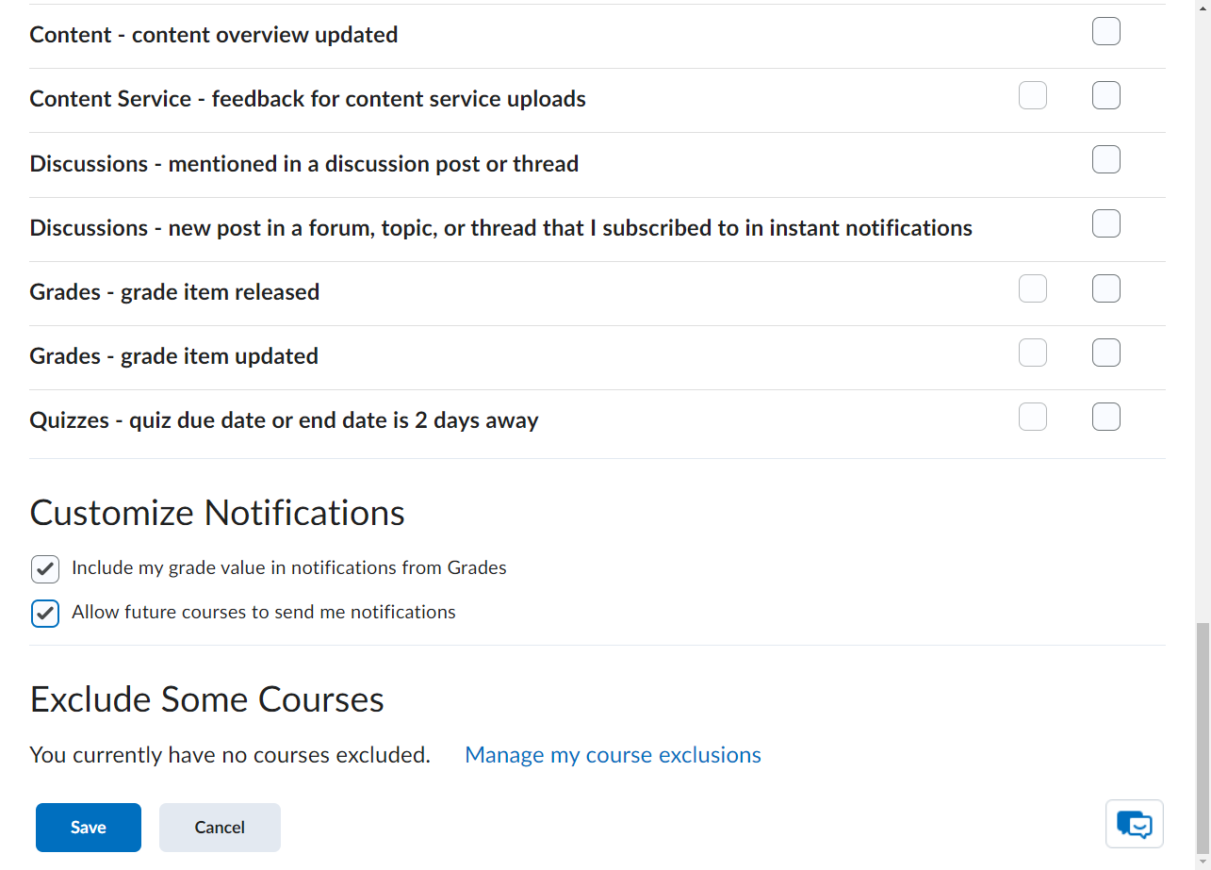1211x870 pixels.
Task: Click the Exclude Some Courses heading
Action: pos(207,699)
